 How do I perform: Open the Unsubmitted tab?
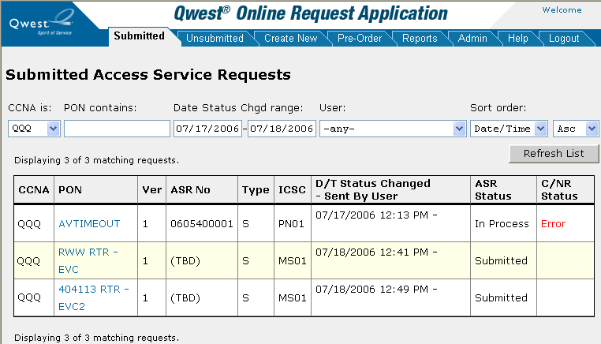[x=214, y=38]
